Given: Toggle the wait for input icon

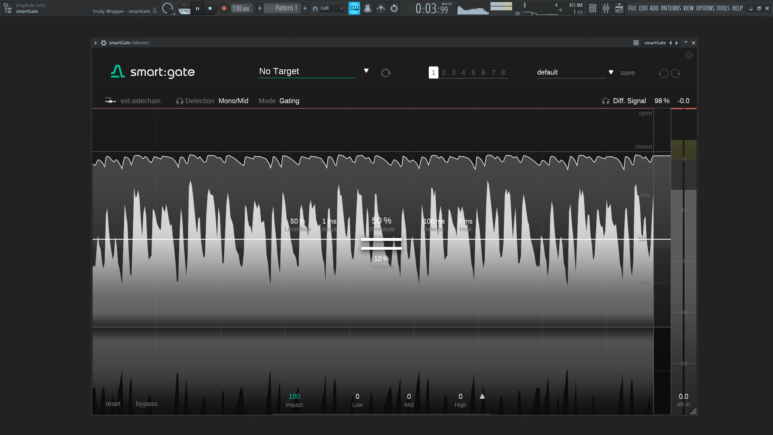Looking at the screenshot, I should tap(381, 8).
